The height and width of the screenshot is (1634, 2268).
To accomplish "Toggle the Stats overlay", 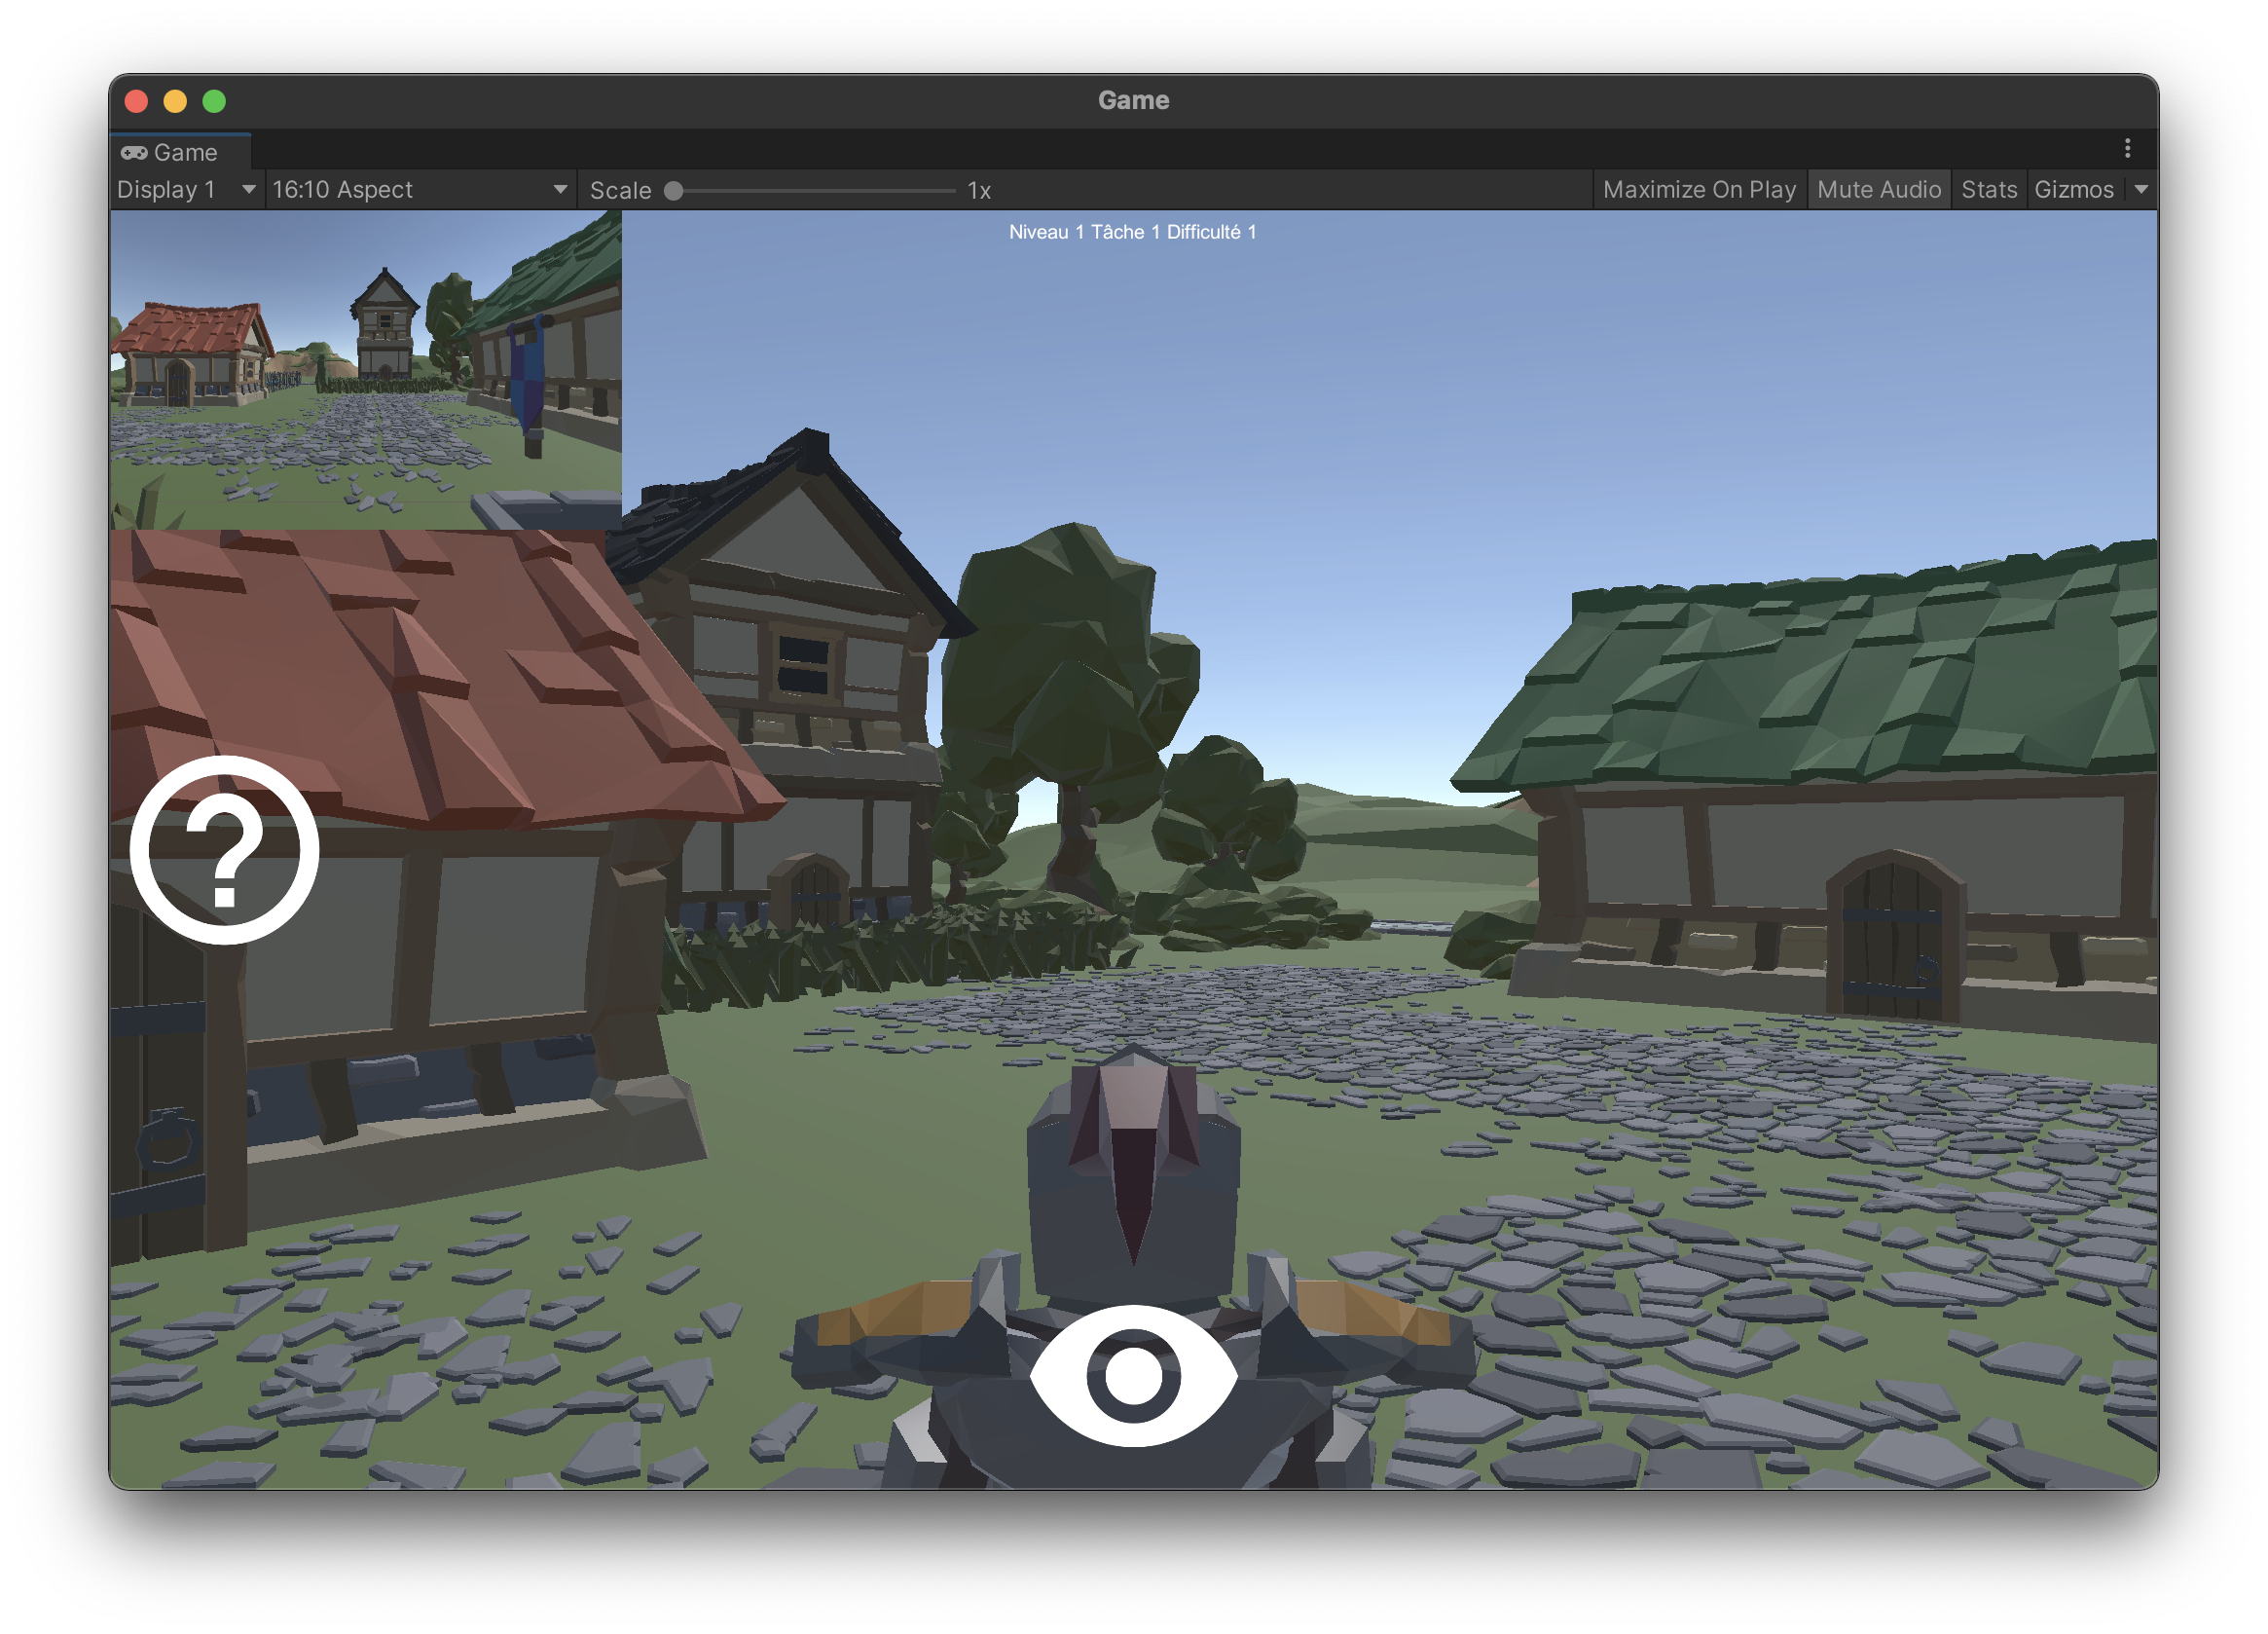I will point(1988,190).
